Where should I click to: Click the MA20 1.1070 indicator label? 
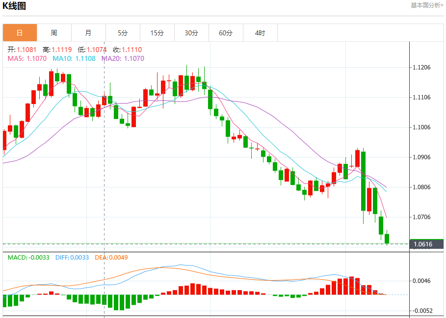point(123,58)
